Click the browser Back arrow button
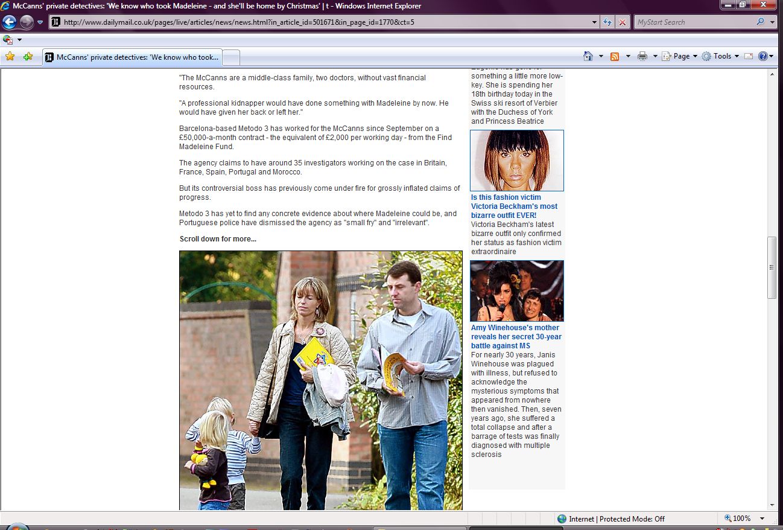This screenshot has width=783, height=530. pyautogui.click(x=9, y=22)
